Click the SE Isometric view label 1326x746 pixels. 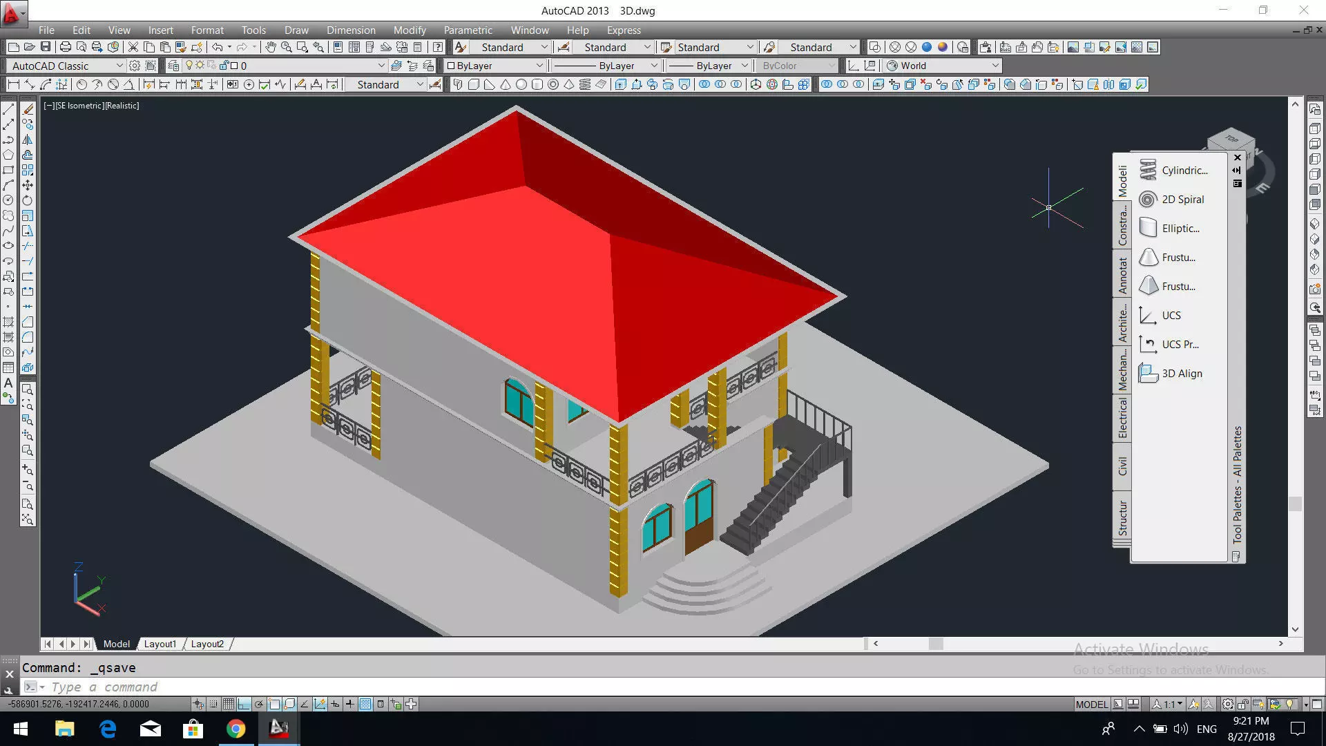pyautogui.click(x=79, y=106)
